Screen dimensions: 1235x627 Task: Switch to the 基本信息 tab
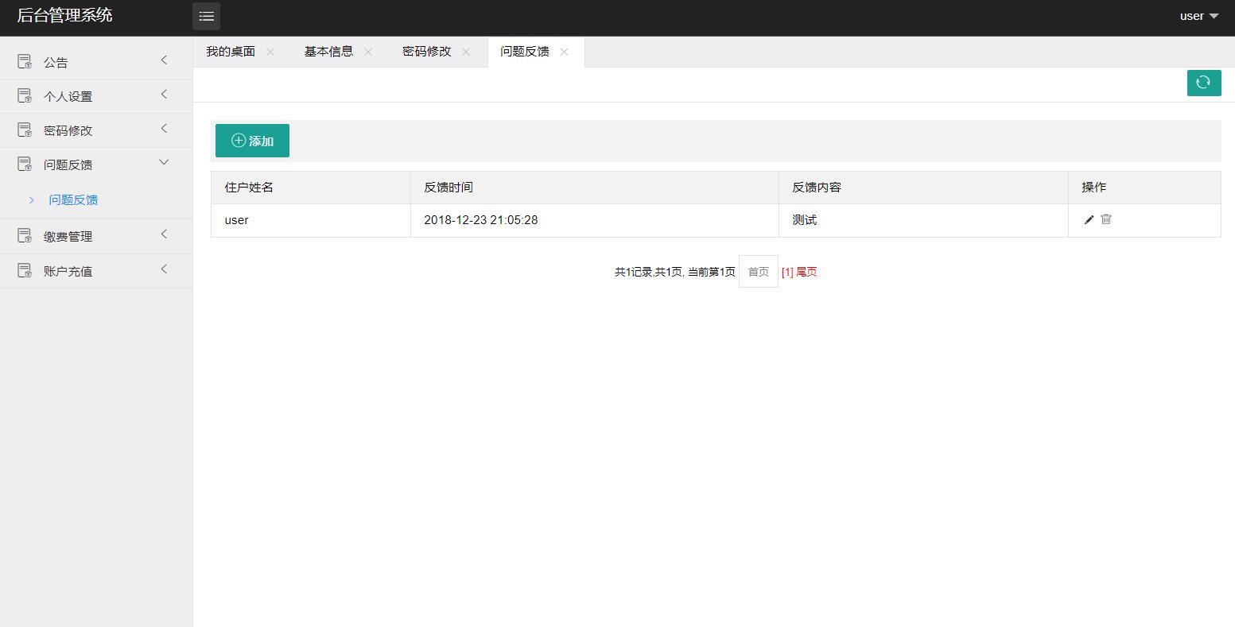328,51
